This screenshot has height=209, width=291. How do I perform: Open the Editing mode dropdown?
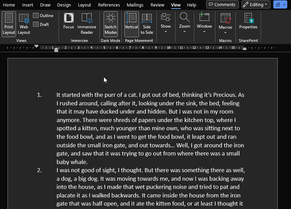[256, 4]
